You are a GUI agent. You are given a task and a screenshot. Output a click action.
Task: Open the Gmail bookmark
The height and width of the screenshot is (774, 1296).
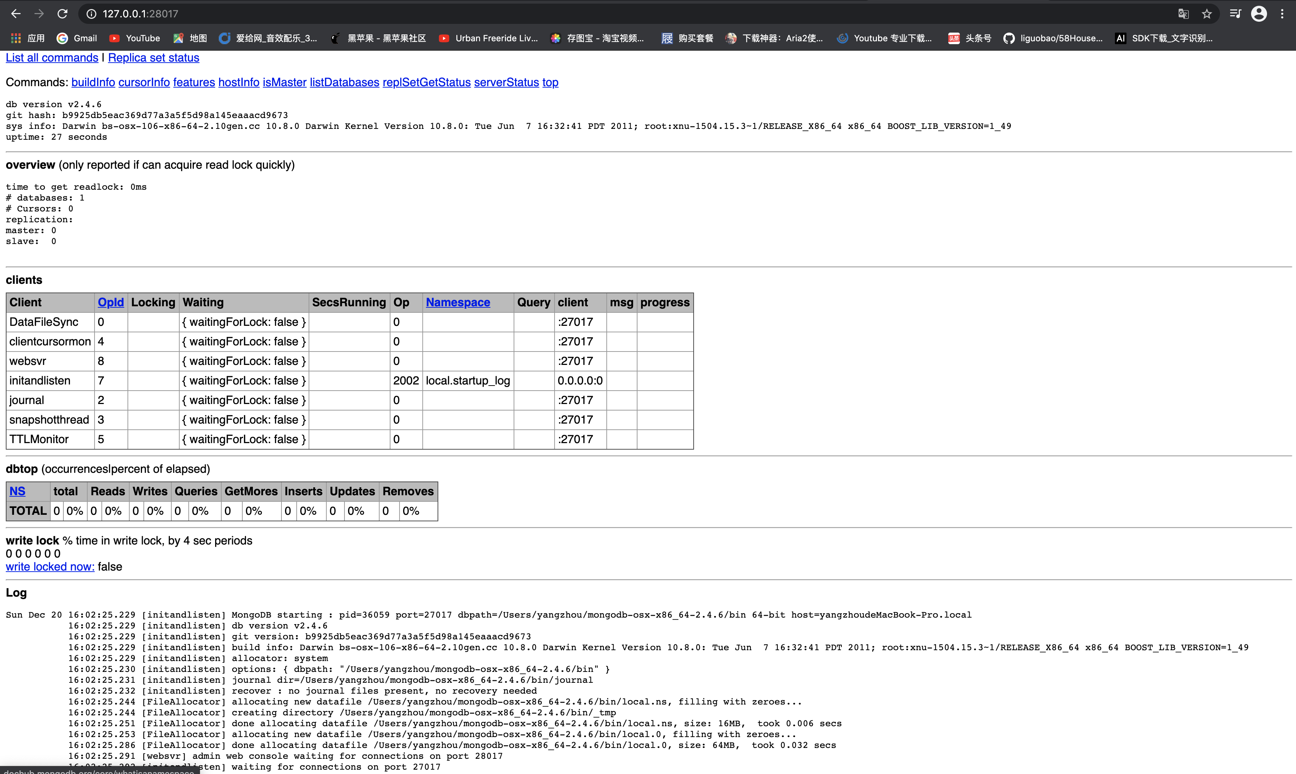pos(77,38)
